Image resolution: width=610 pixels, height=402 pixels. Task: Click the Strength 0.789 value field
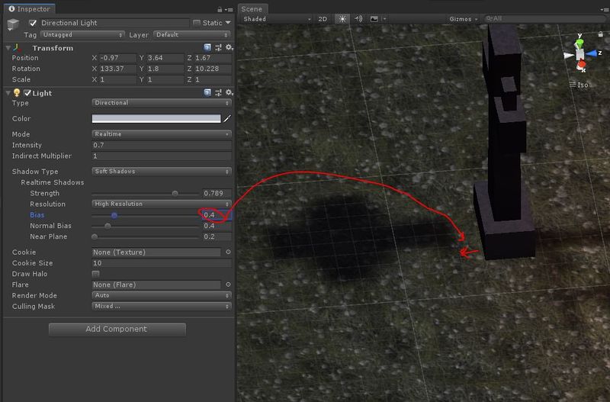pos(217,194)
